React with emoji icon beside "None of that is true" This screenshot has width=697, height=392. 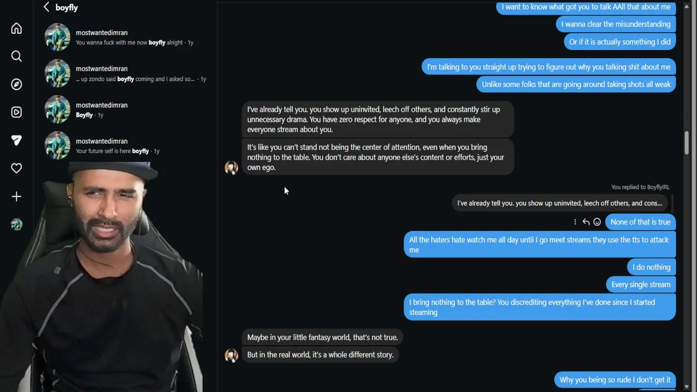point(597,222)
